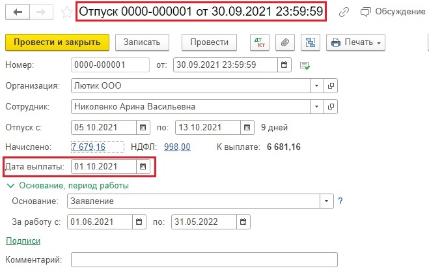Click the document title Отпуск 0000-000001
429x277 pixels.
(x=201, y=12)
